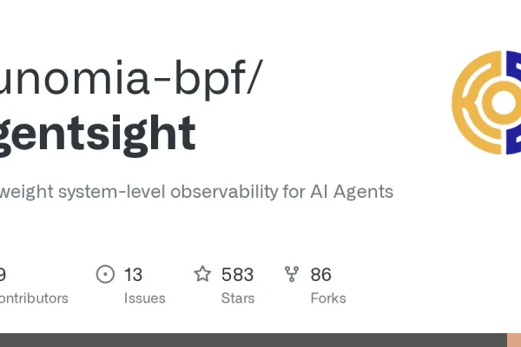
Task: Click the Stars label
Action: pyautogui.click(x=238, y=298)
